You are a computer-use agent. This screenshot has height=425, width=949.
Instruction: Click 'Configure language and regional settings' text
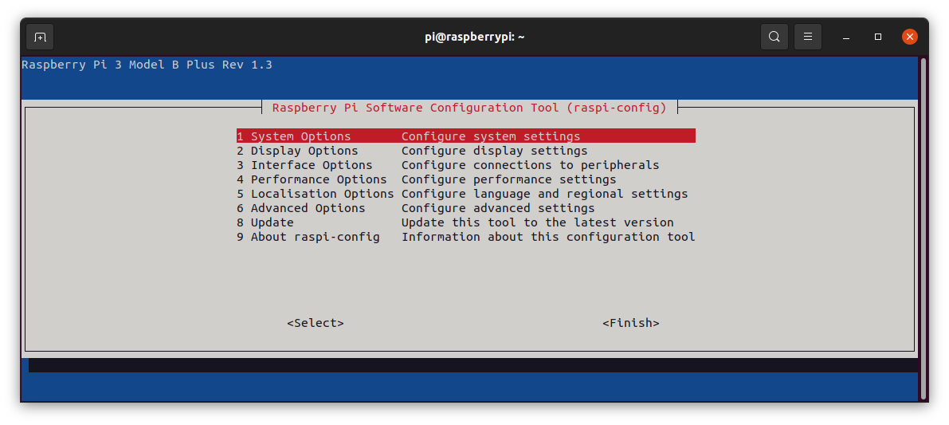pyautogui.click(x=545, y=194)
